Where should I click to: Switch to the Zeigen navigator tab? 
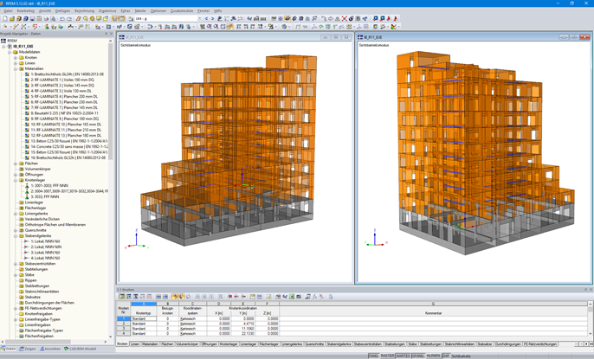point(28,349)
